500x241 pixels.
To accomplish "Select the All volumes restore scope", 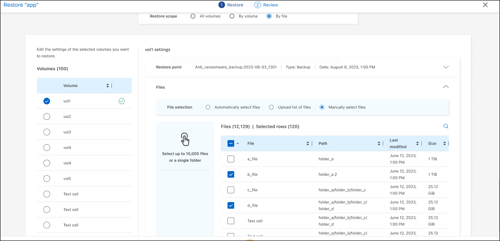I will click(x=193, y=16).
